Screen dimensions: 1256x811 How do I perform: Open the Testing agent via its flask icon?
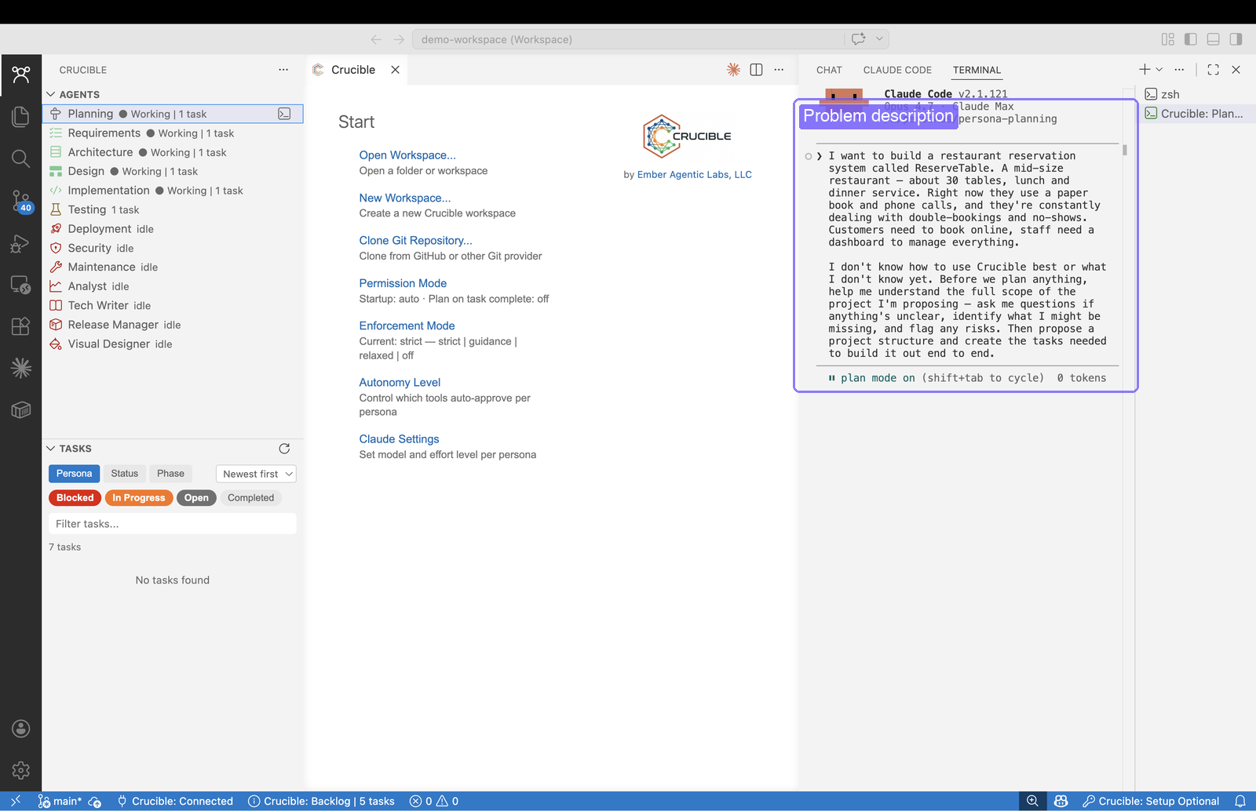point(56,209)
